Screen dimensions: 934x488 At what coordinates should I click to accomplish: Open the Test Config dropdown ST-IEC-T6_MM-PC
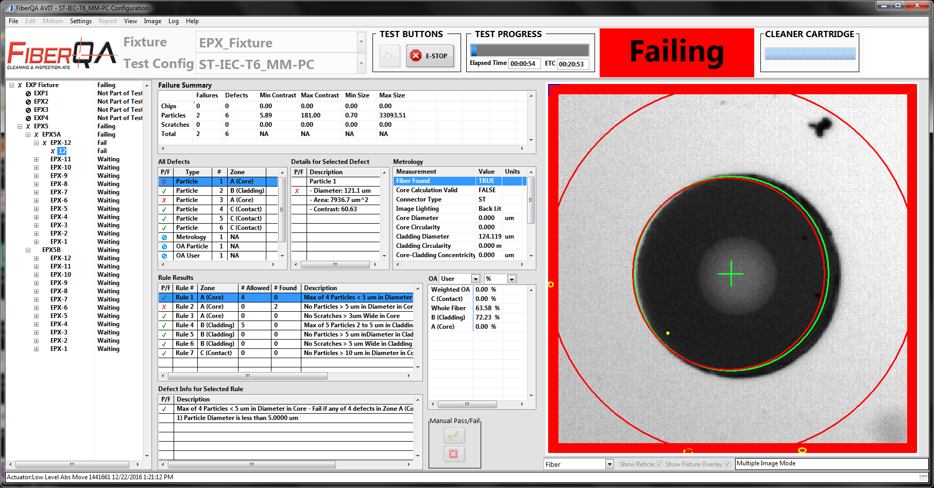point(361,64)
